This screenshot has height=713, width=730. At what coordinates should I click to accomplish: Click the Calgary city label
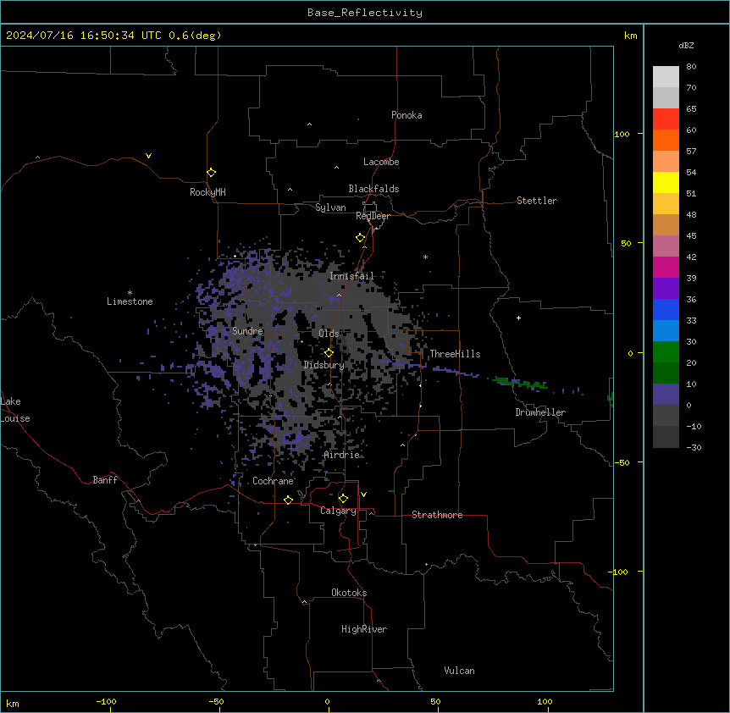tap(338, 511)
